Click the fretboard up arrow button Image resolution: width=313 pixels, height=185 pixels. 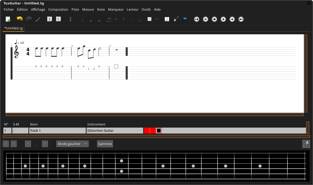(x=28, y=144)
